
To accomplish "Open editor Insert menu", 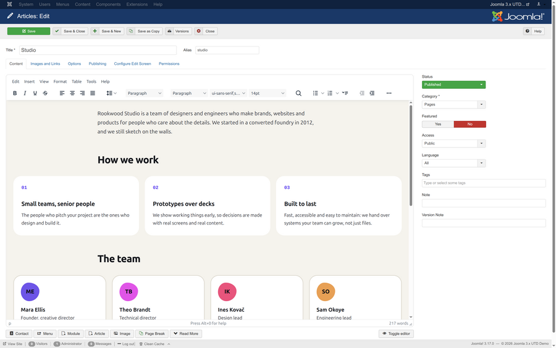I will [30, 81].
